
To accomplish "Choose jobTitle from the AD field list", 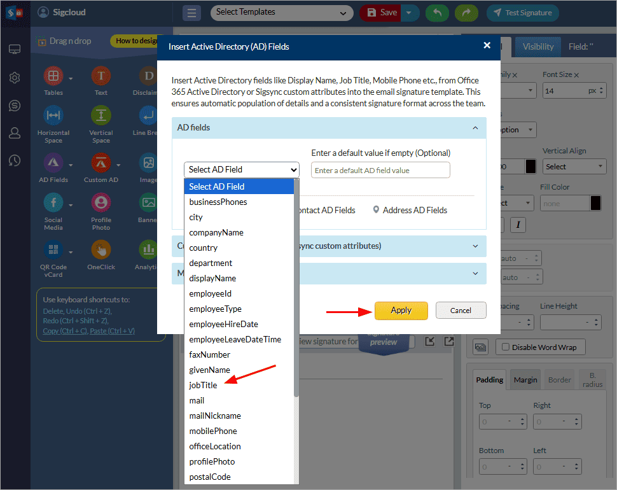I will [x=203, y=385].
